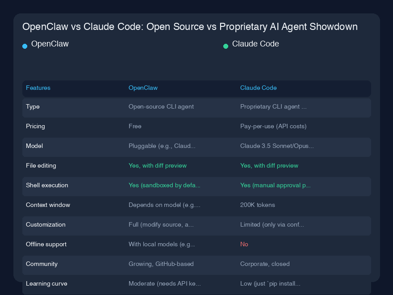Click the page title about AI Agent Showdown

[x=190, y=27]
